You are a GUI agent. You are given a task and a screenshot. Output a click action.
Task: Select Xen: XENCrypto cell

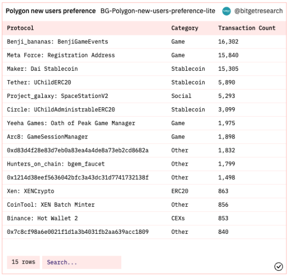31,191
